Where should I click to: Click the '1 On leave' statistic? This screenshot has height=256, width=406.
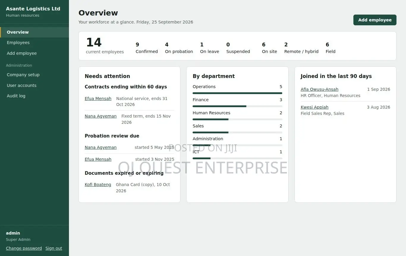[210, 48]
